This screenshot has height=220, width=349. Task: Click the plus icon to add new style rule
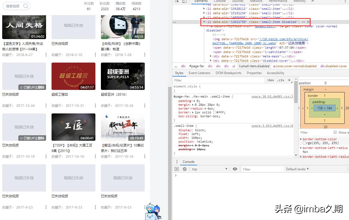coord(290,80)
